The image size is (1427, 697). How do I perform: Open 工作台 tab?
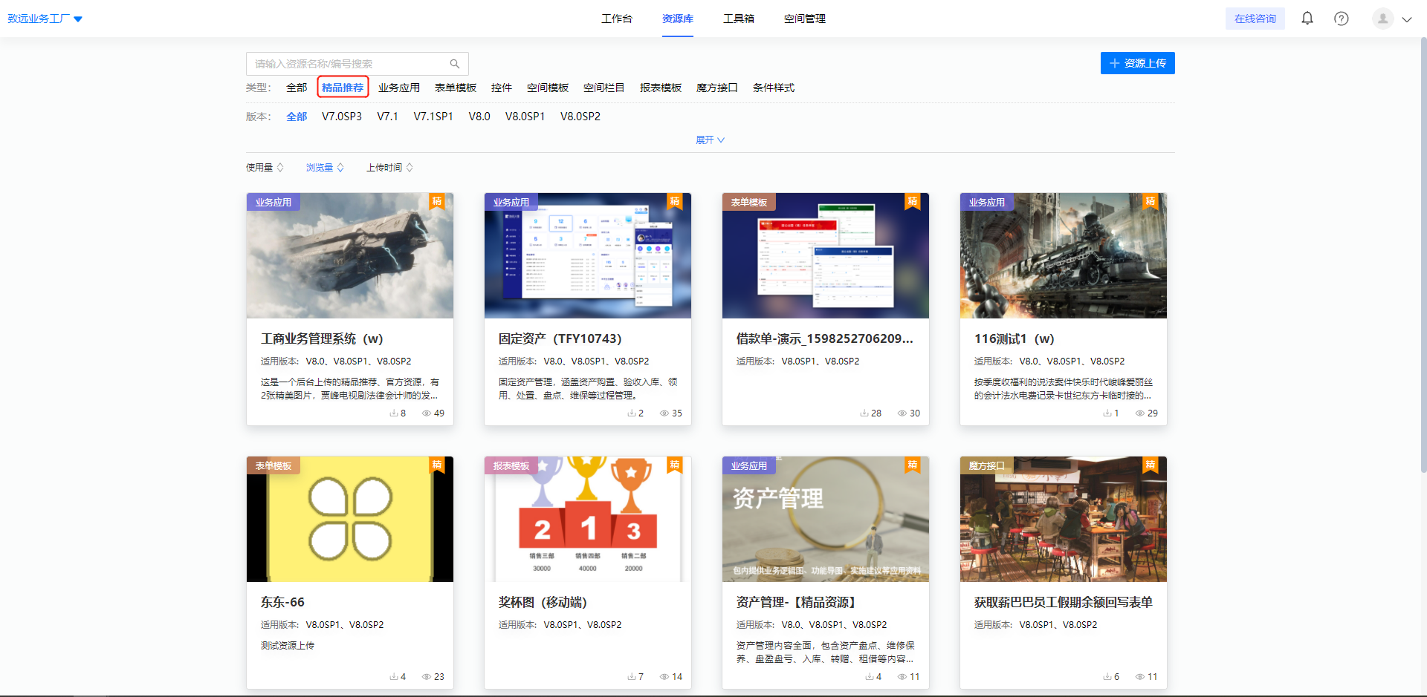click(617, 19)
